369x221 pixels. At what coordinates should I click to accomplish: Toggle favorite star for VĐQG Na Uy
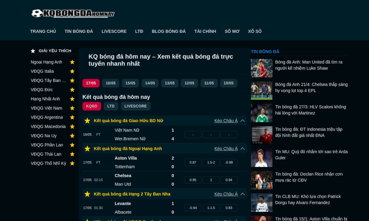72,136
